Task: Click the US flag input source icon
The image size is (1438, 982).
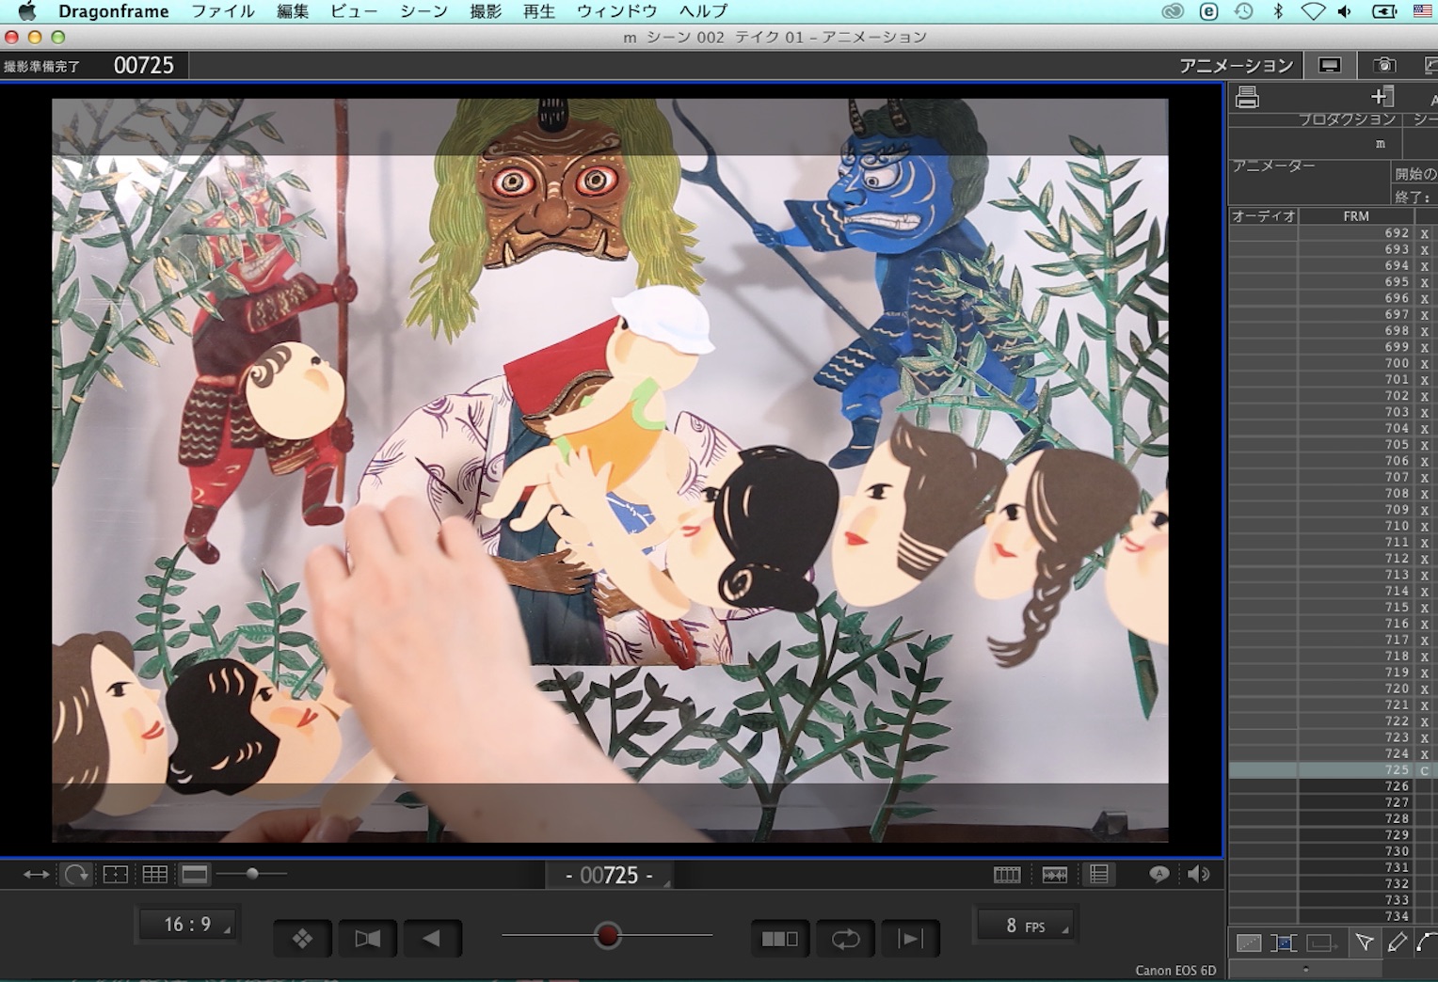Action: pyautogui.click(x=1423, y=11)
